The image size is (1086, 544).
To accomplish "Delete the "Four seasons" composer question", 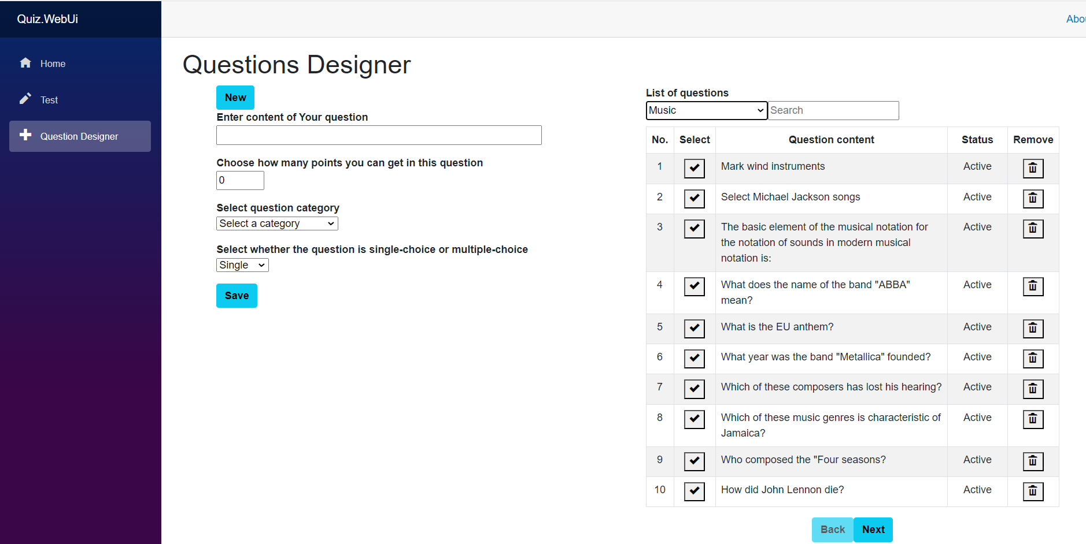I will tap(1033, 461).
